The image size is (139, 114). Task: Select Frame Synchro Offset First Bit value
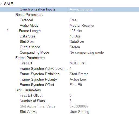[76, 85]
